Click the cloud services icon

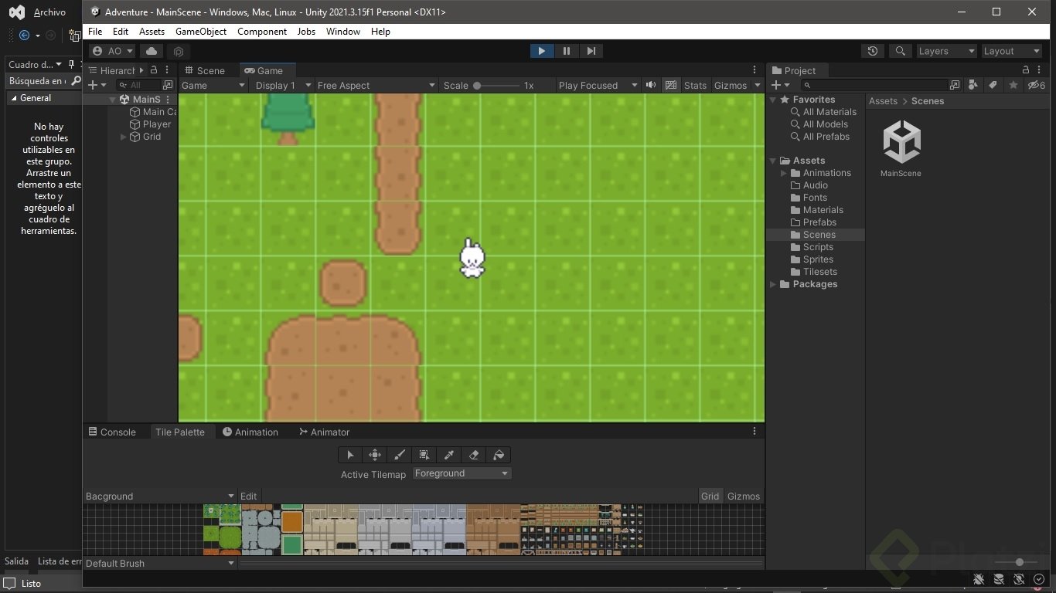tap(152, 51)
